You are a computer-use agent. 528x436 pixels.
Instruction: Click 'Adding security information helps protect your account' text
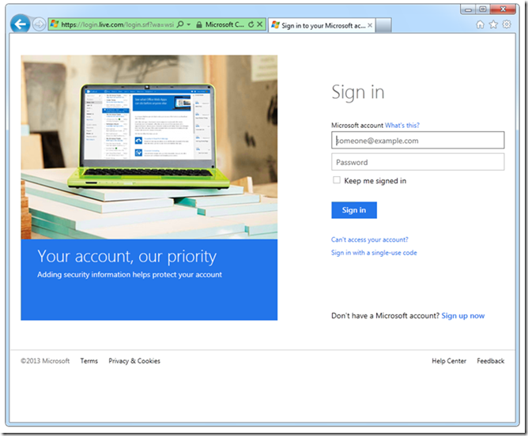click(130, 275)
